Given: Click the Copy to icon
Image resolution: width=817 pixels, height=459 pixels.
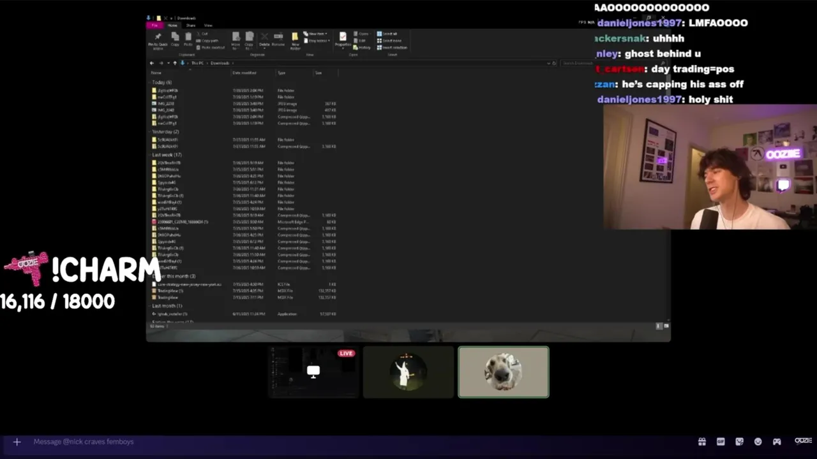Looking at the screenshot, I should (249, 41).
